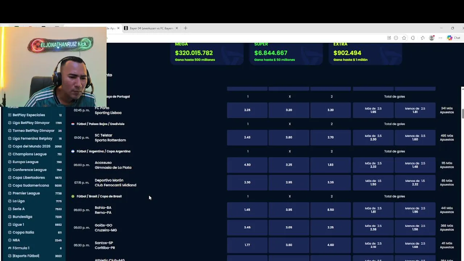Open the Acassuso vs Gimnasia de La Plata match
Image resolution: width=464 pixels, height=261 pixels.
click(x=113, y=165)
